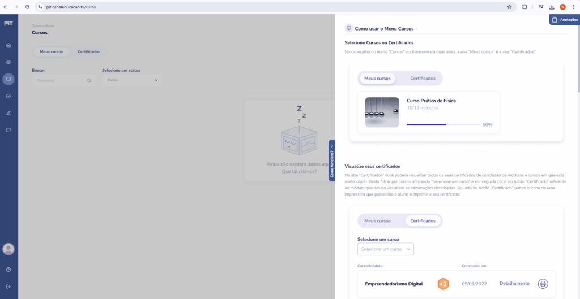The height and width of the screenshot is (299, 580).
Task: Open browser downloads icon
Action: [552, 7]
